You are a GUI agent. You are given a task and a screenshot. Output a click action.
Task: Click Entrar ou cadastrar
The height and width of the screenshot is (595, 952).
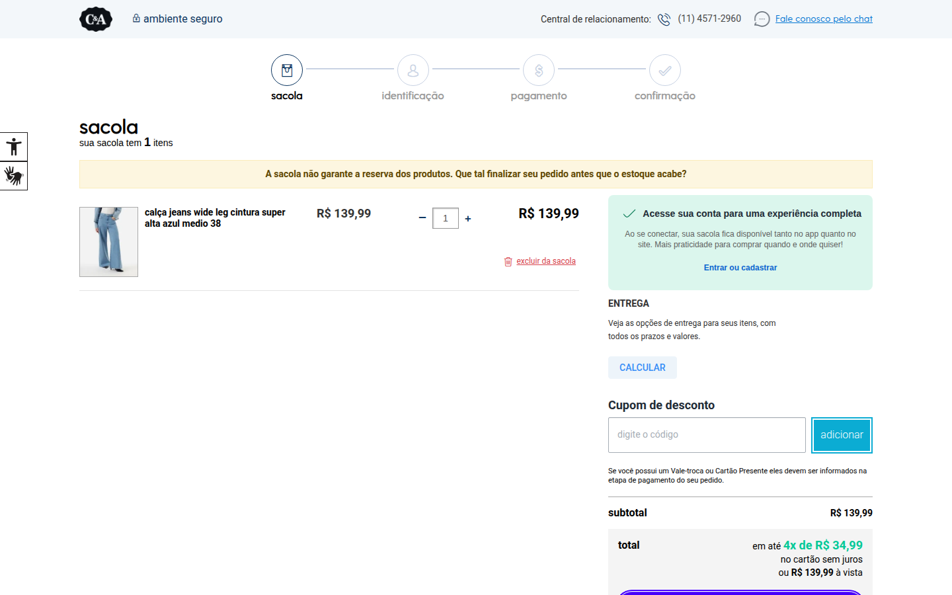[x=740, y=268]
